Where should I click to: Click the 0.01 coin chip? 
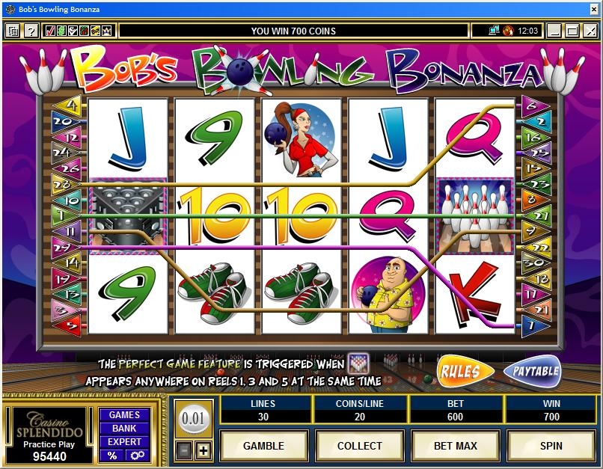click(194, 418)
